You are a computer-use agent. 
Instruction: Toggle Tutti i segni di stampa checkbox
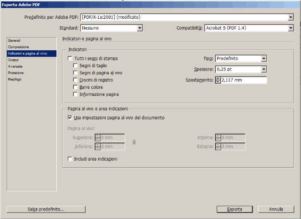click(70, 58)
